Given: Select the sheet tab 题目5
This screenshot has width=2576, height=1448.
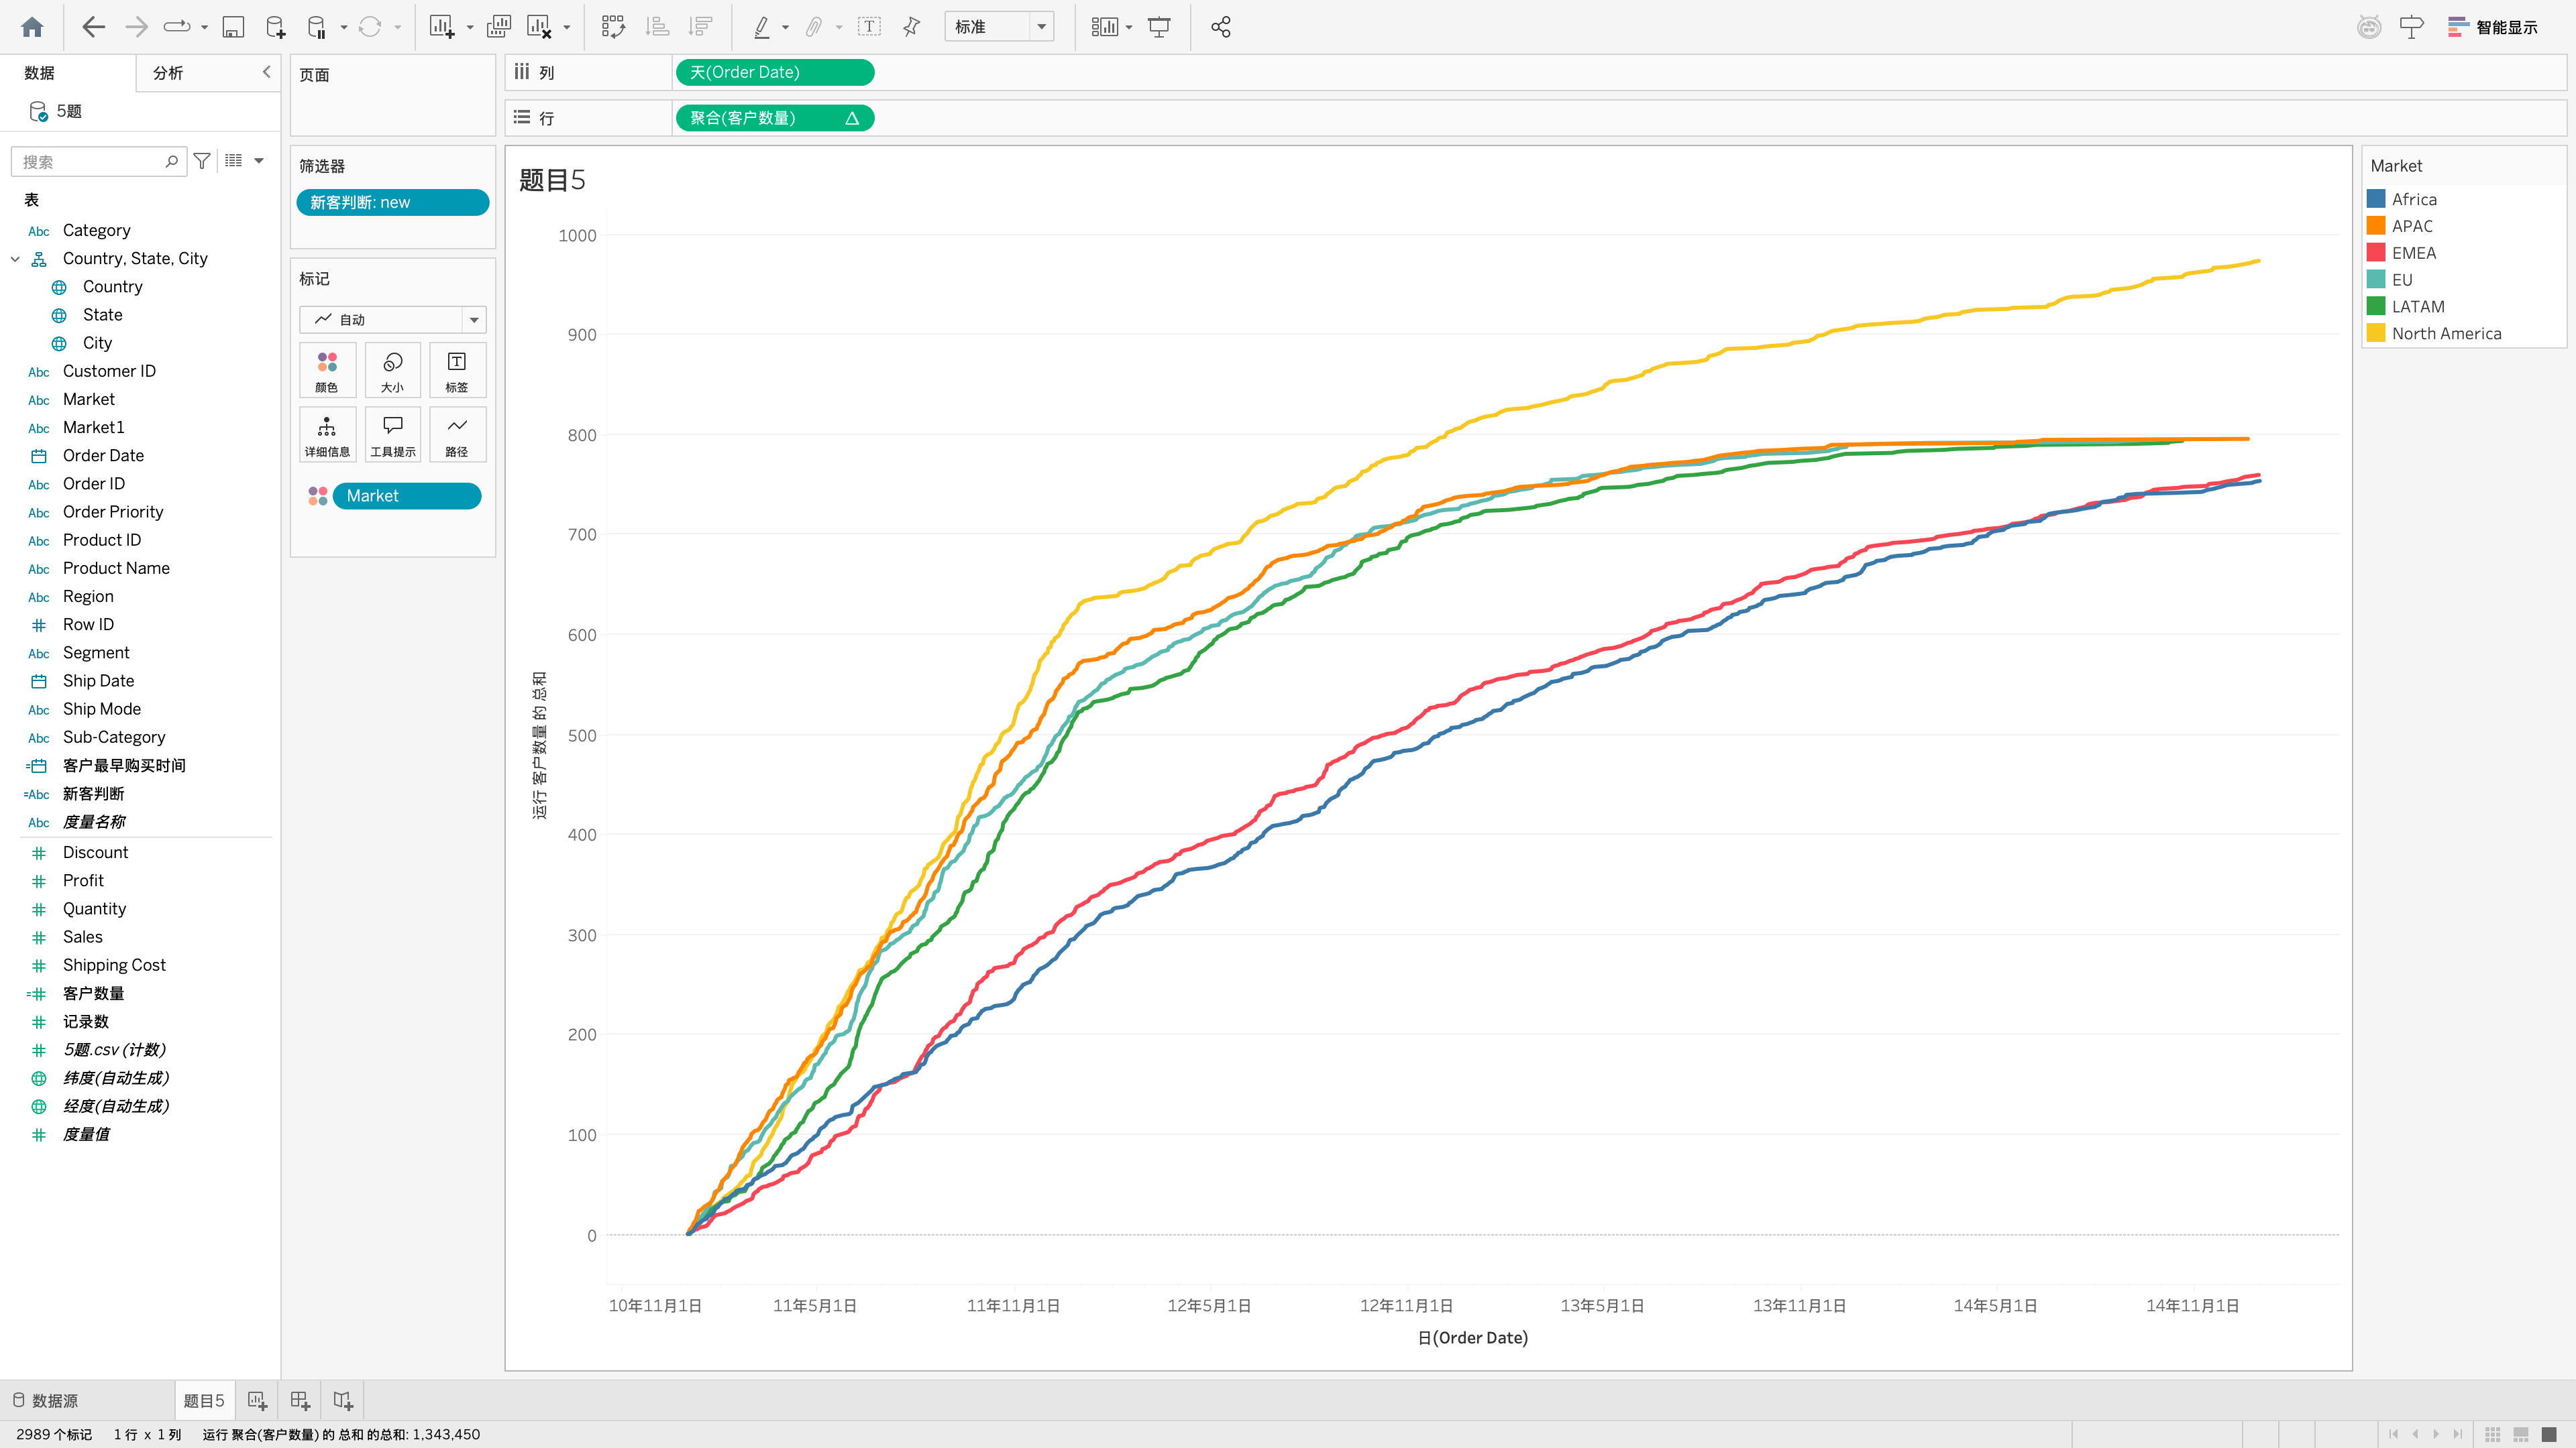Looking at the screenshot, I should [x=204, y=1400].
